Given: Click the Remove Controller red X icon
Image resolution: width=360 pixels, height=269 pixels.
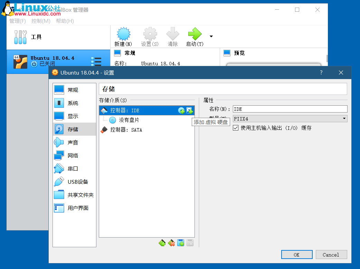Looking at the screenshot, I should coord(171,243).
